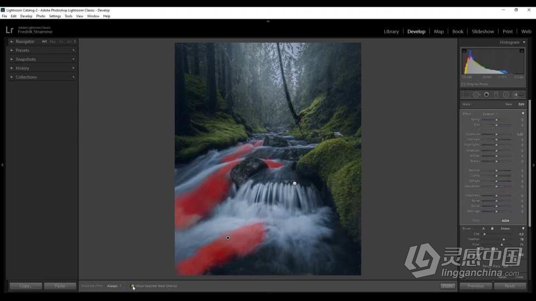Switch to the Library module
536x301 pixels.
tap(391, 31)
